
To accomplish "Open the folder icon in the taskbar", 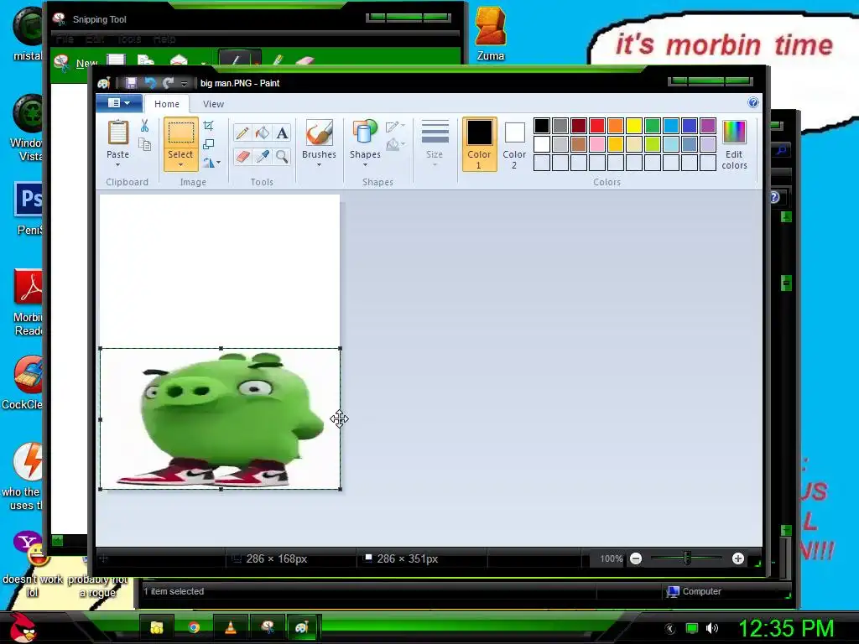I will coord(157,627).
